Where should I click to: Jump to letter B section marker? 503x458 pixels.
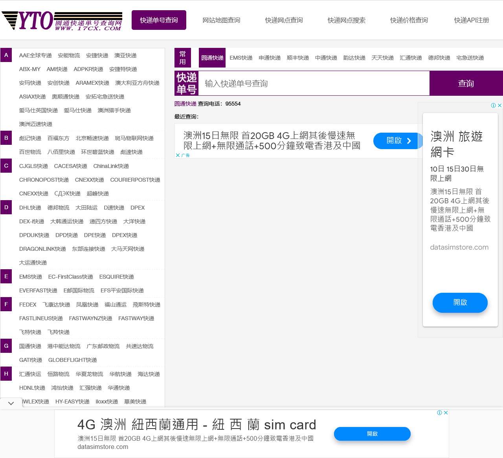point(6,138)
